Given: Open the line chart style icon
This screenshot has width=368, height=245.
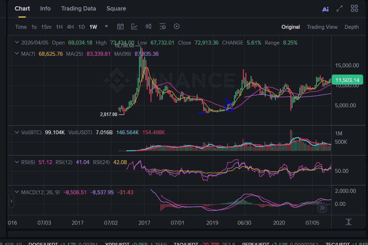Looking at the screenshot, I should pos(134,27).
